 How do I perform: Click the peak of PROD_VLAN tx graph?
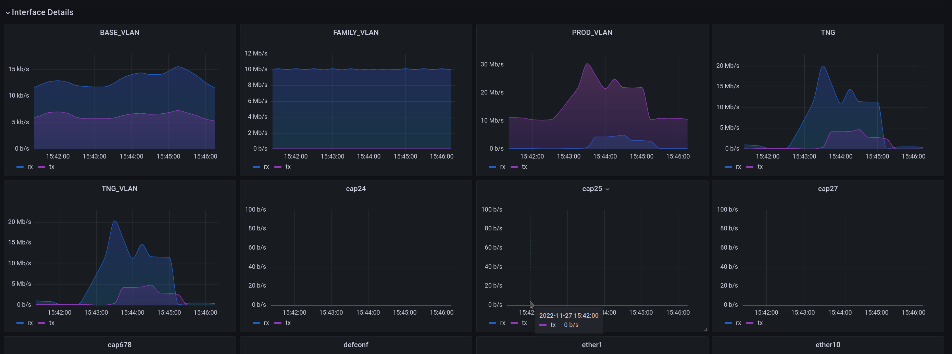tap(587, 64)
